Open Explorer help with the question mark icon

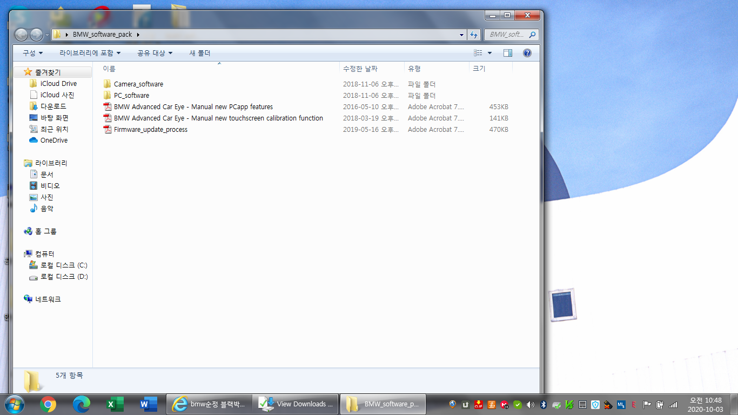click(527, 53)
